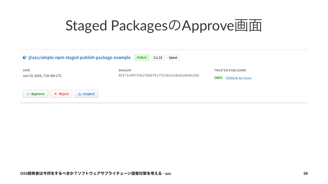Click the TRUSTED PUBLISHER label

click(230, 70)
